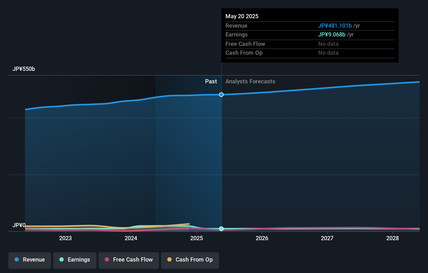This screenshot has height=273, width=428.
Task: Click the Cash From Op tooltip row label
Action: pos(244,53)
